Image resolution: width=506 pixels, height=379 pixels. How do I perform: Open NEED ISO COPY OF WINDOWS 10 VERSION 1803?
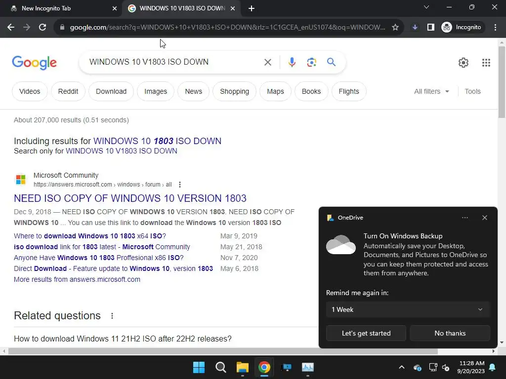[130, 198]
